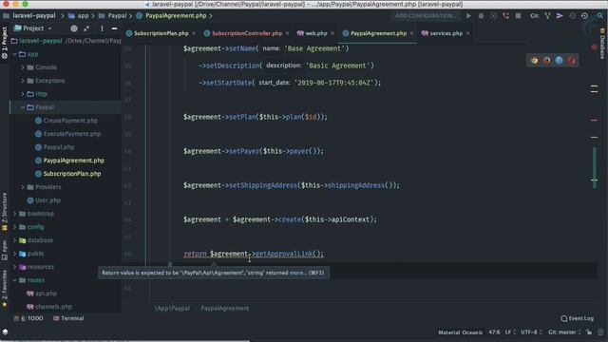Click the getApprovalLink() call in the code

pyautogui.click(x=289, y=254)
